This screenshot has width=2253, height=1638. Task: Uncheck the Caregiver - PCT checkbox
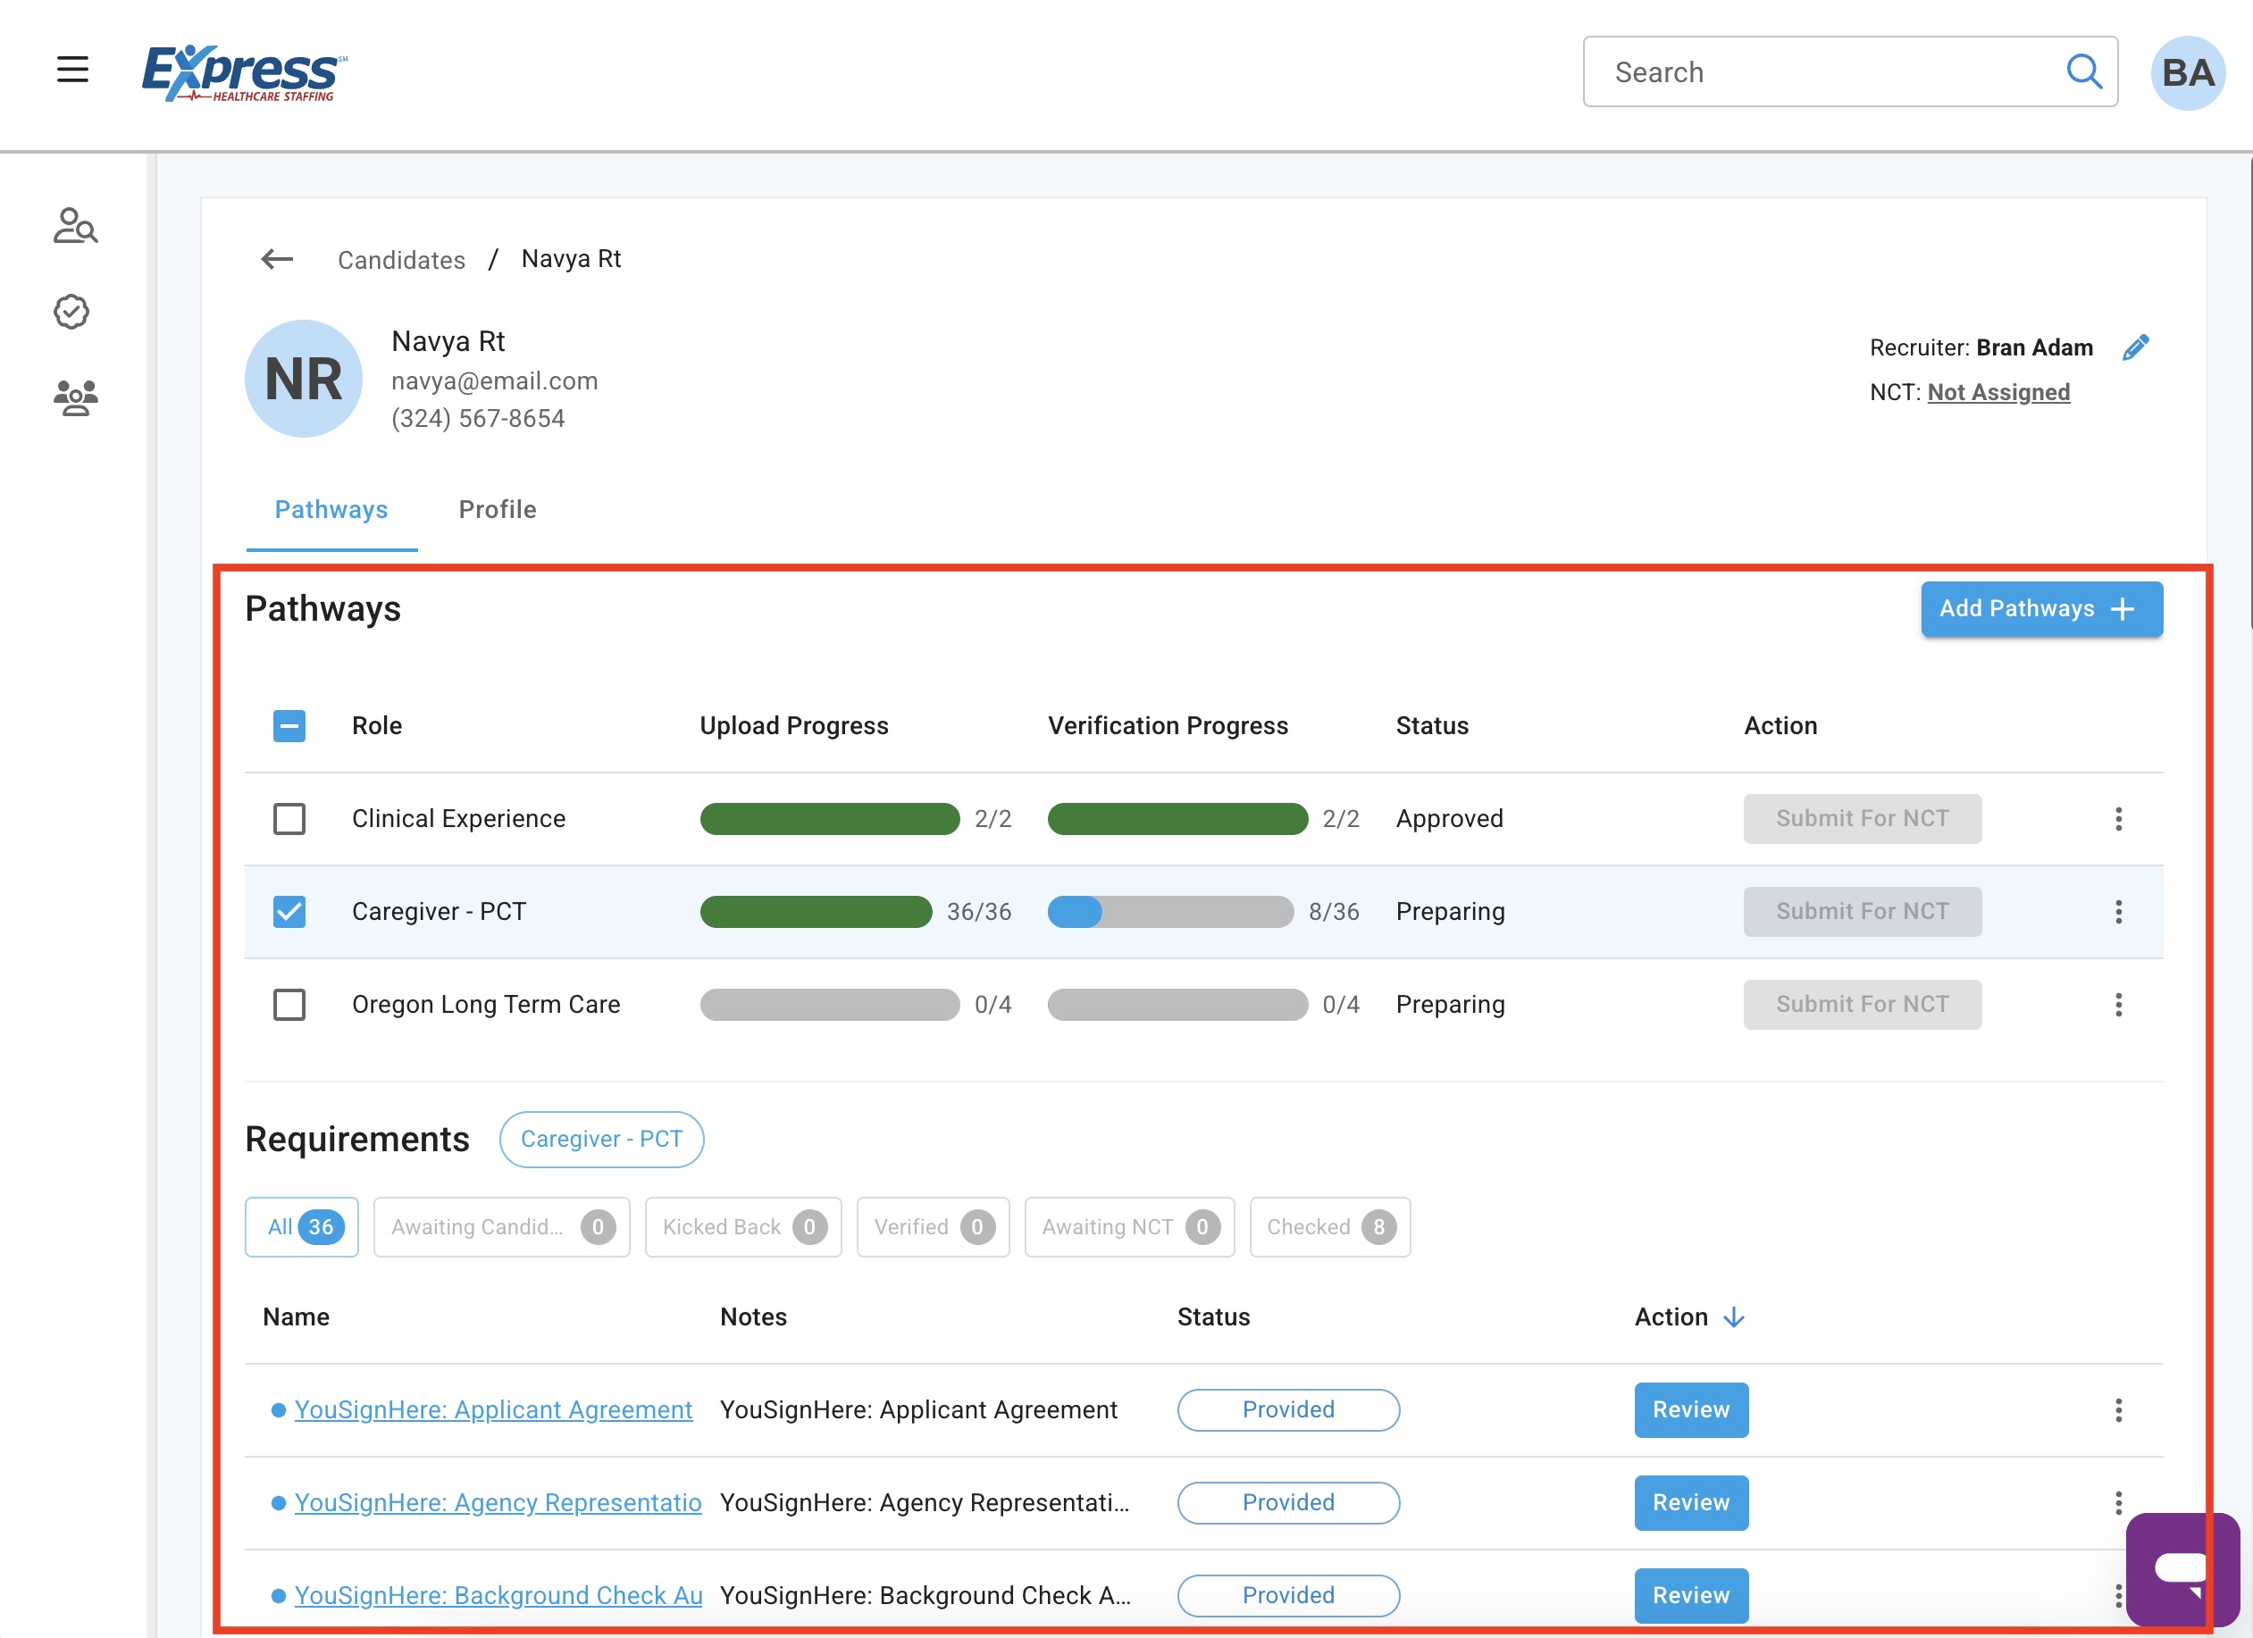pyautogui.click(x=289, y=912)
